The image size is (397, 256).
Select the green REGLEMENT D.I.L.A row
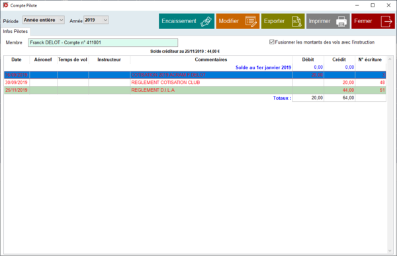[x=195, y=90]
